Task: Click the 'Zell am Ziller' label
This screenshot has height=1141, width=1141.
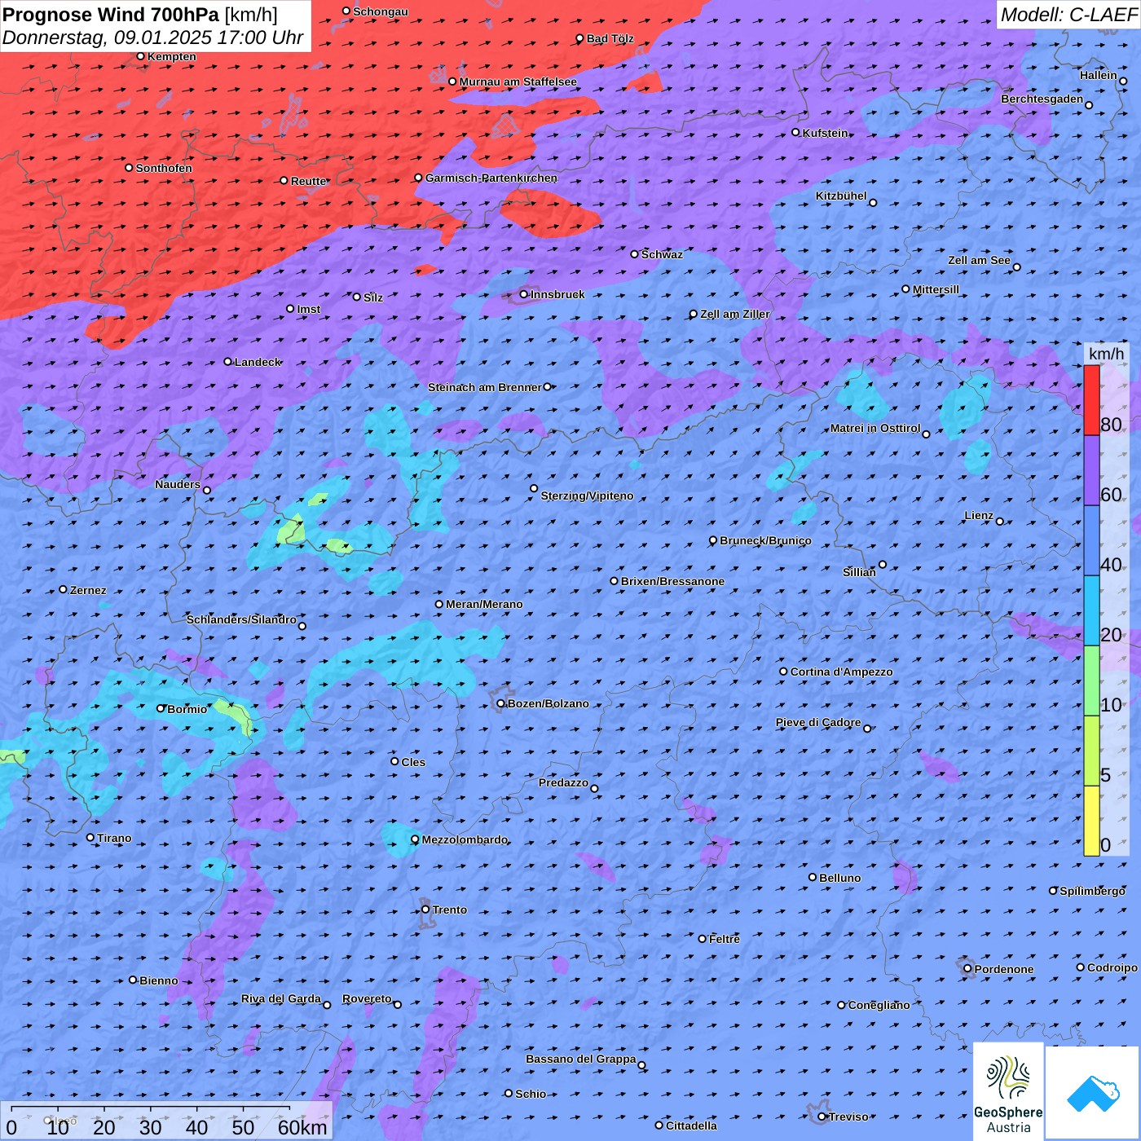Action: tap(734, 314)
